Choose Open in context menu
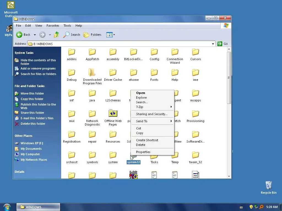The width and height of the screenshot is (282, 211). tap(153, 93)
